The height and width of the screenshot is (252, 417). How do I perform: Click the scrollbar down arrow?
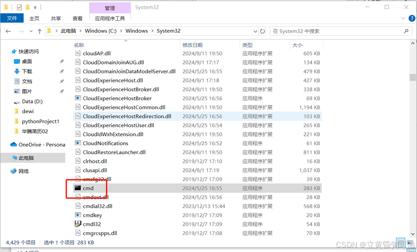pyautogui.click(x=413, y=234)
